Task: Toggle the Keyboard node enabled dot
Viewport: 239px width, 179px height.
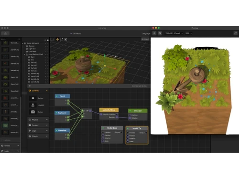Action: [x=56, y=113]
